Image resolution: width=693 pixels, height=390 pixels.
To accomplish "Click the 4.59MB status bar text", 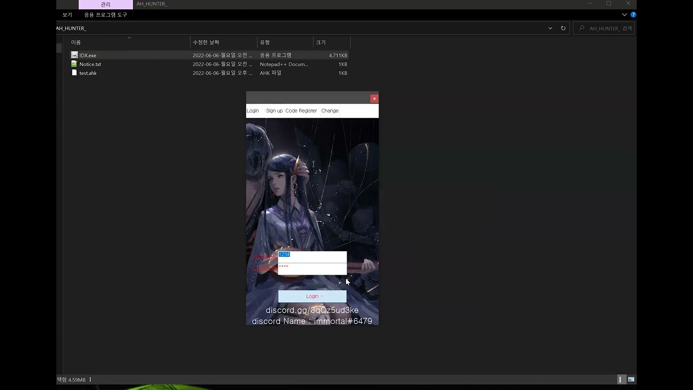I will (77, 380).
